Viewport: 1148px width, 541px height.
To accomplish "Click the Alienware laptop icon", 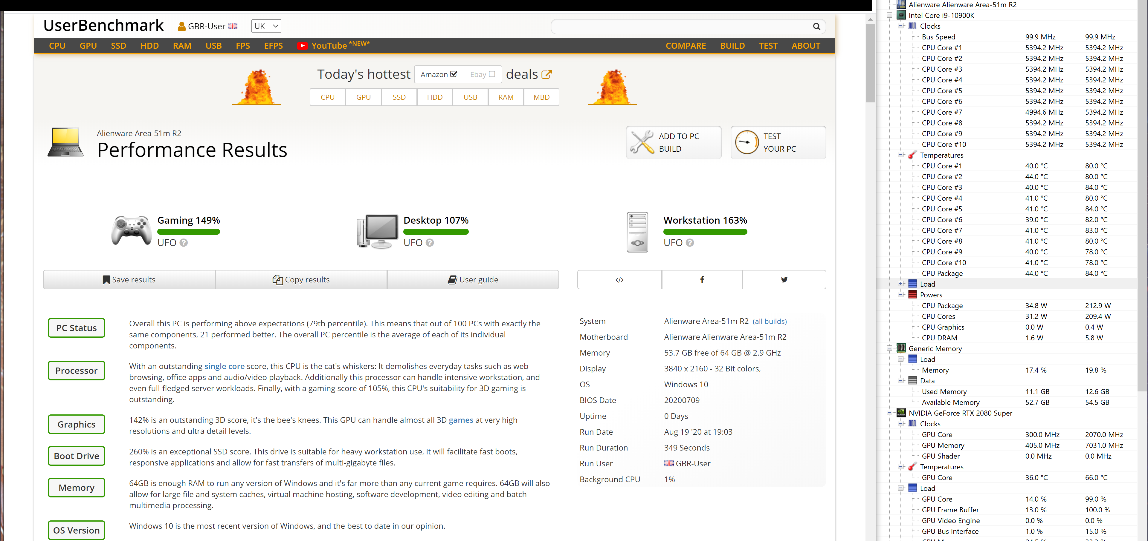I will click(x=65, y=142).
